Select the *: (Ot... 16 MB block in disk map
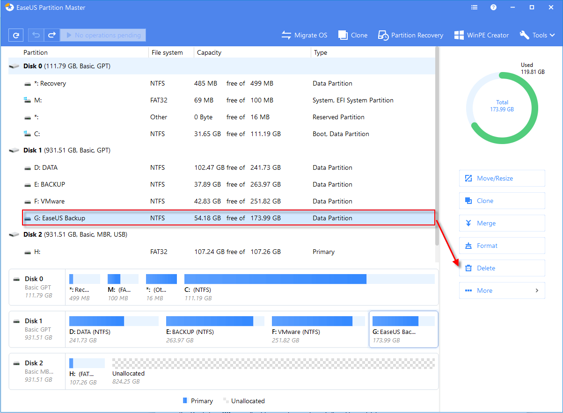563x413 pixels. click(161, 288)
